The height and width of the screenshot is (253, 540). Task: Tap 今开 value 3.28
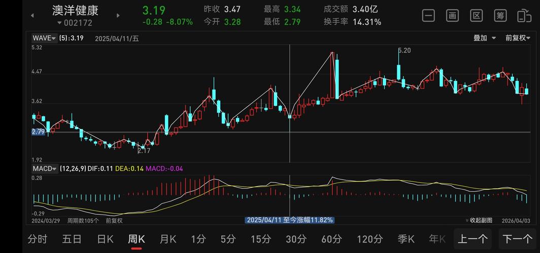point(232,22)
